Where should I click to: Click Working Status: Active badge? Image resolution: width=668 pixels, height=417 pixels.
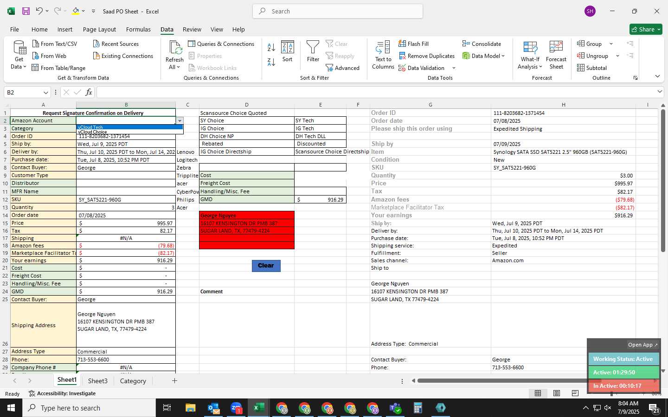click(x=623, y=359)
